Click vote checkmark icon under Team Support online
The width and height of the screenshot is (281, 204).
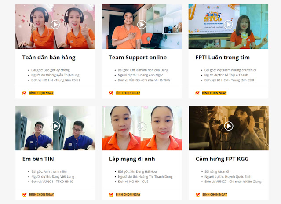coord(111,93)
